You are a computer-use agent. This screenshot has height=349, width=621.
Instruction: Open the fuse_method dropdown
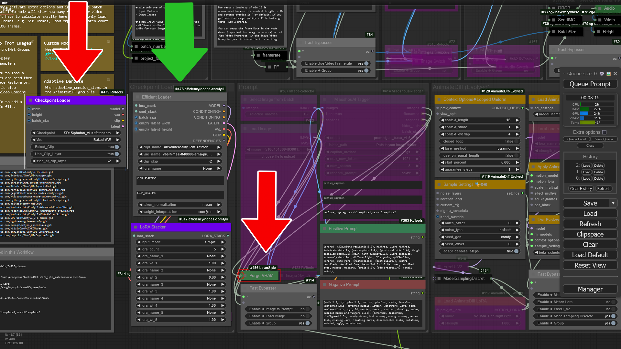click(480, 148)
